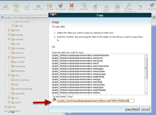
Task: Click the Download toolbar icon
Action: pos(60,5)
